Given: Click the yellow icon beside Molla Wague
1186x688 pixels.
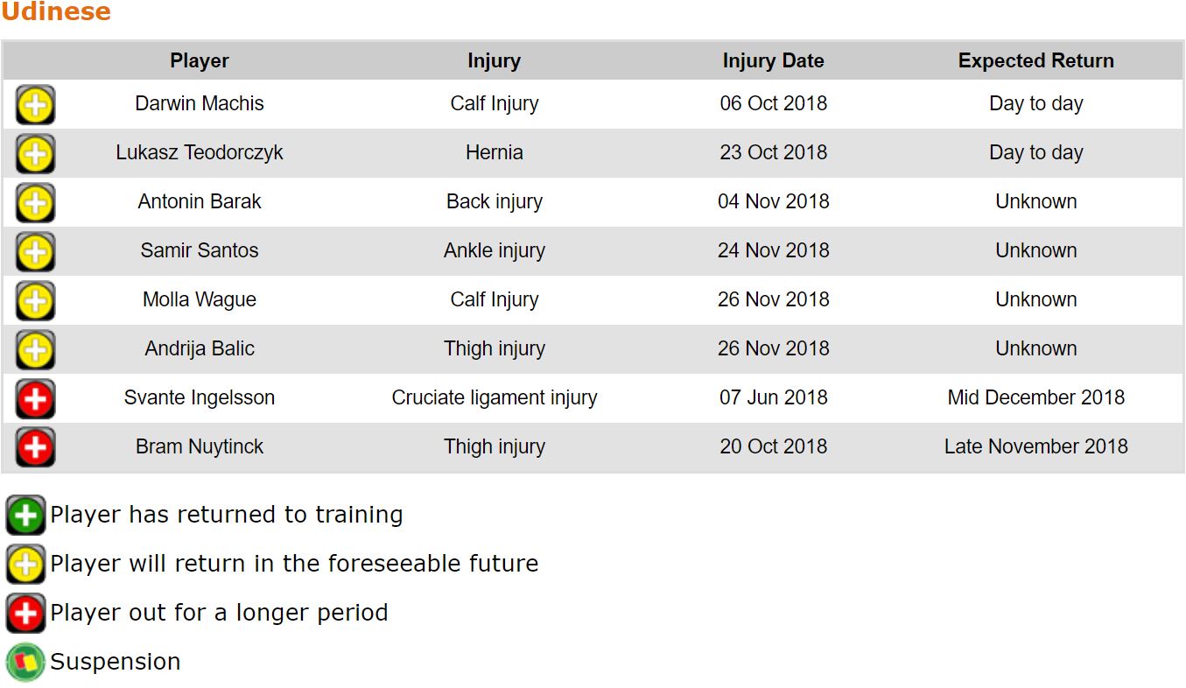Looking at the screenshot, I should click(x=35, y=301).
